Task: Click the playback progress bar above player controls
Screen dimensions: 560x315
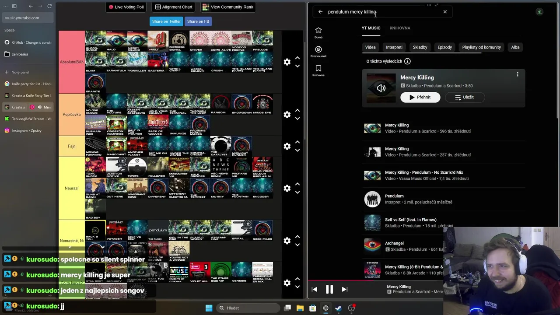Action: point(375,281)
